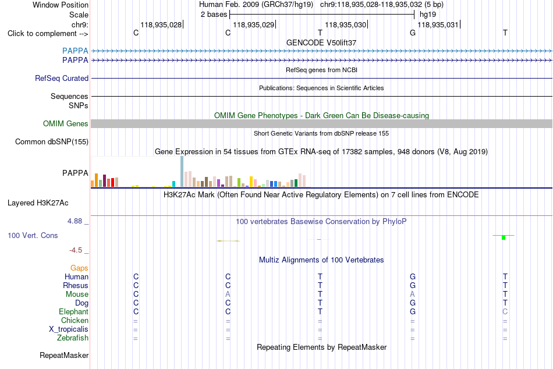Click the gray OMIM Genes bar
Screen dimensions: 553x369
coord(322,123)
